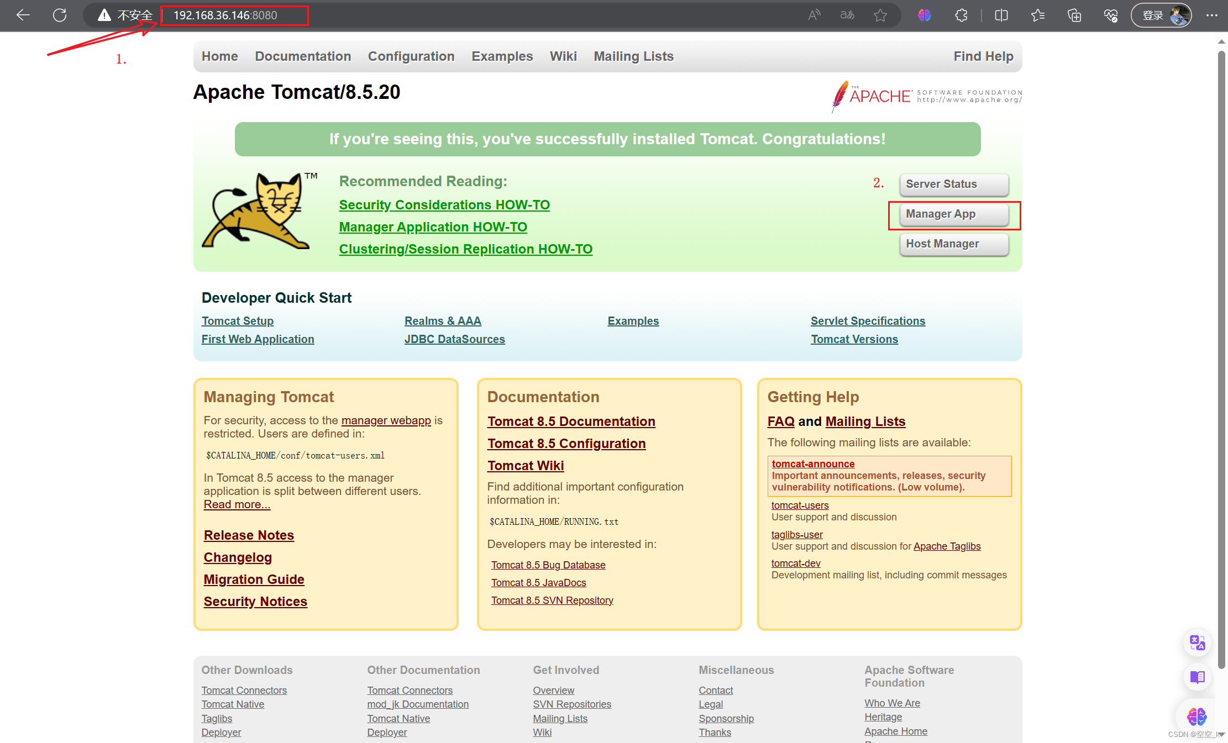
Task: Open tomcat-dev mailing list link
Action: coord(796,563)
